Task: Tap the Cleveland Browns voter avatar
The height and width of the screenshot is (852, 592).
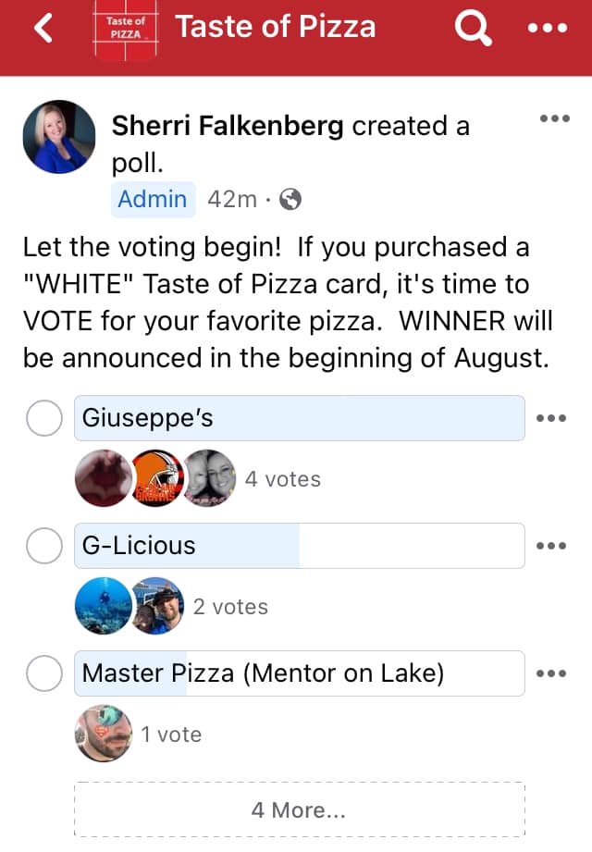Action: [x=158, y=479]
